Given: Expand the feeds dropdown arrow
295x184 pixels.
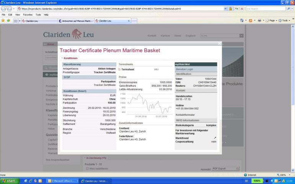Looking at the screenshot, I should [x=255, y=21].
